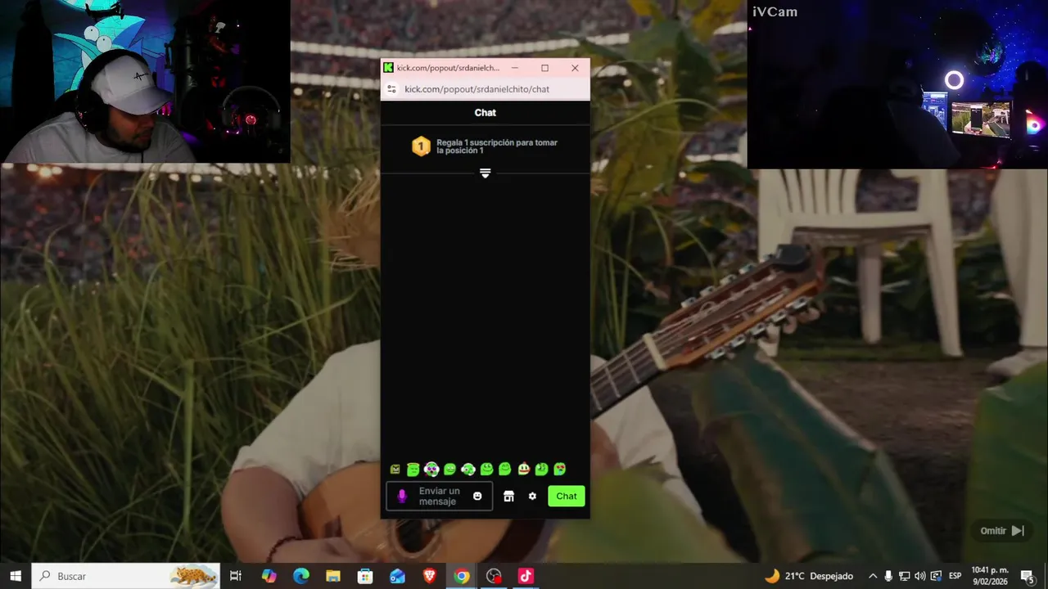The image size is (1048, 589).
Task: Click the purple microphone icon in message box
Action: click(402, 496)
